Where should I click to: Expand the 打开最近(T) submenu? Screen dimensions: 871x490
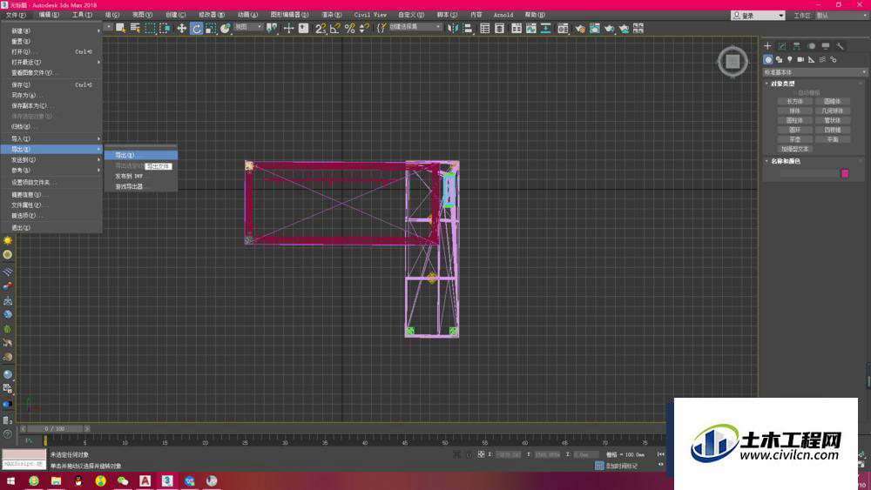tap(51, 62)
